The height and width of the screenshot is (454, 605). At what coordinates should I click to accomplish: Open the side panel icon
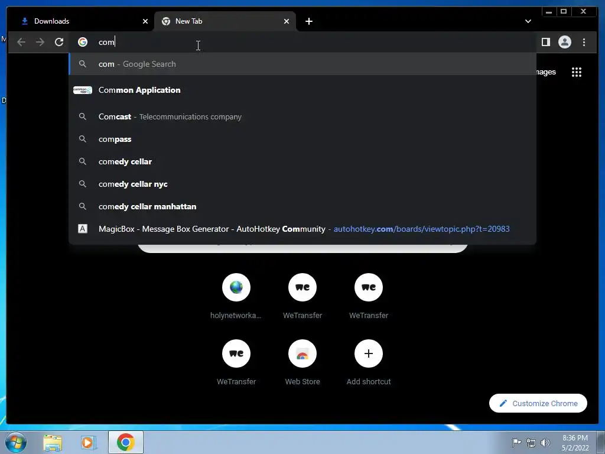point(545,42)
